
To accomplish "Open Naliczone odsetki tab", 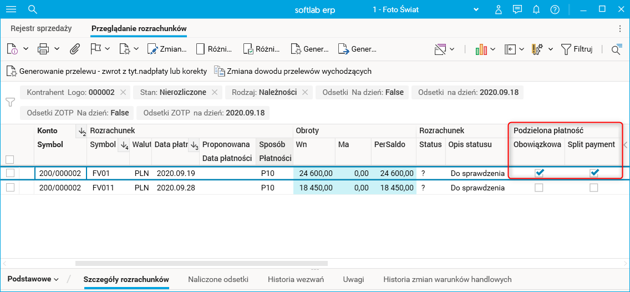I will [218, 279].
